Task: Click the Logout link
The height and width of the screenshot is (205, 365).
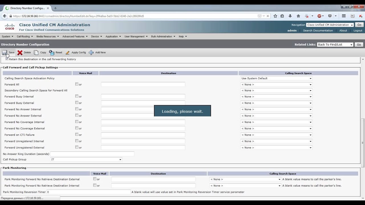Action: coord(358,30)
